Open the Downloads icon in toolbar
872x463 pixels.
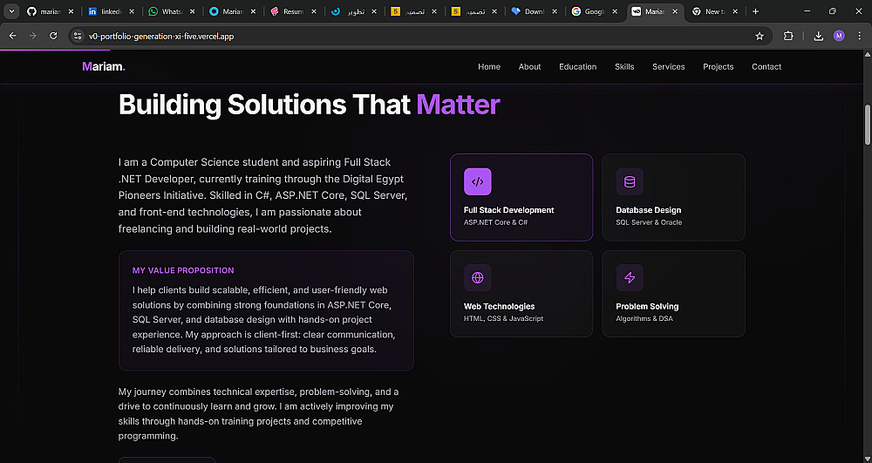(818, 36)
